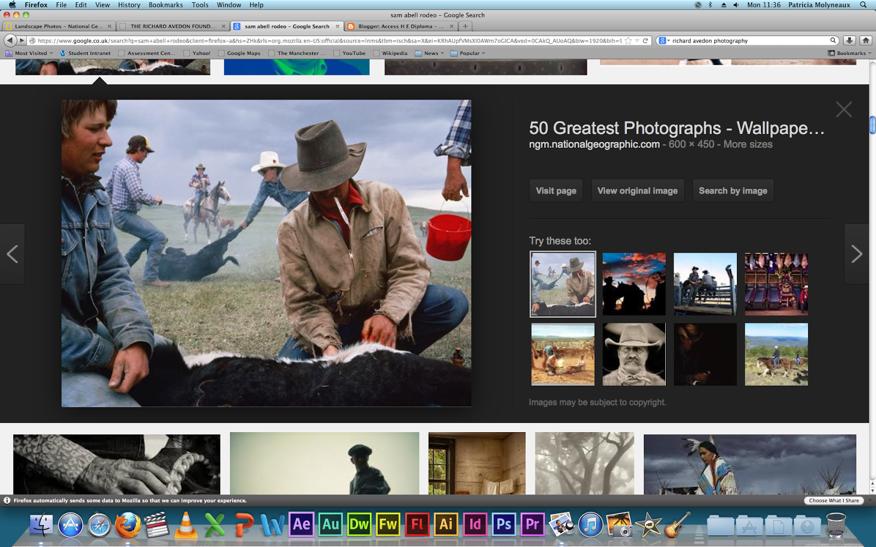Open the search engine selector dropdown
Screen dimensions: 876x547
click(x=664, y=40)
